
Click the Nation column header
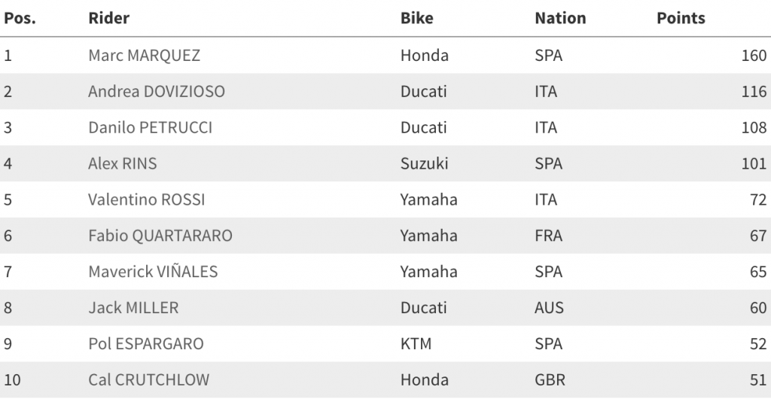coord(560,18)
